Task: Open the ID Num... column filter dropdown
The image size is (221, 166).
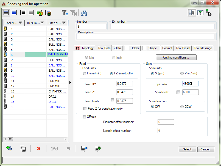Action: pyautogui.click(x=42, y=23)
